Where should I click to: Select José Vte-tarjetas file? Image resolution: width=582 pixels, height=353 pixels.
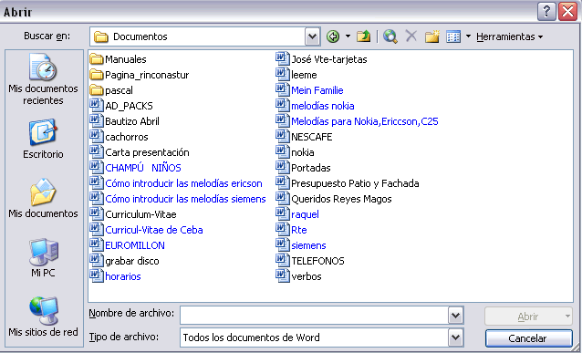(x=322, y=59)
